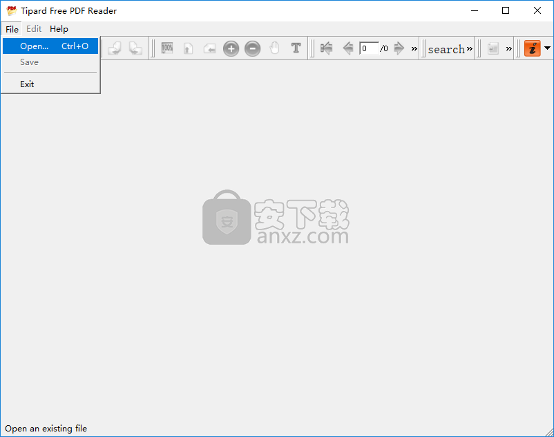Click the rotate right page icon
The width and height of the screenshot is (554, 437).
(135, 48)
